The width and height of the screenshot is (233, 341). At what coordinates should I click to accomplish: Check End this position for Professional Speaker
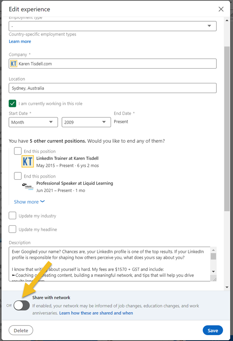pyautogui.click(x=18, y=176)
